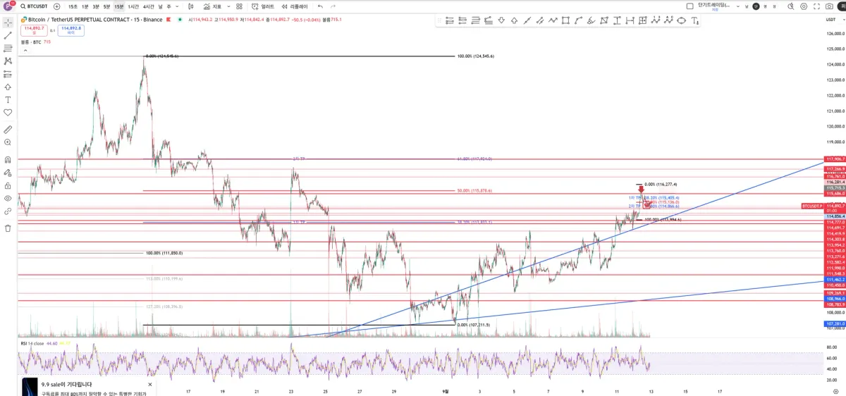Open the text annotation tool
The image size is (846, 396).
(8, 99)
